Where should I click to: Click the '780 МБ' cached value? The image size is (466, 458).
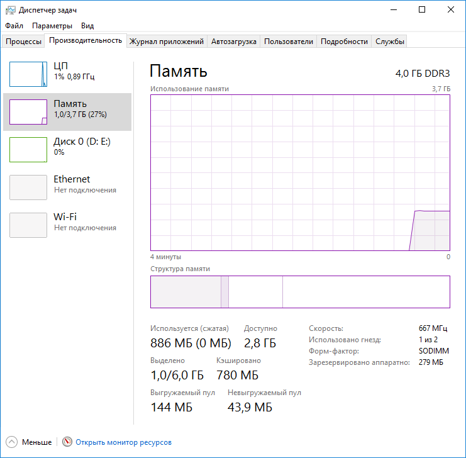(238, 375)
